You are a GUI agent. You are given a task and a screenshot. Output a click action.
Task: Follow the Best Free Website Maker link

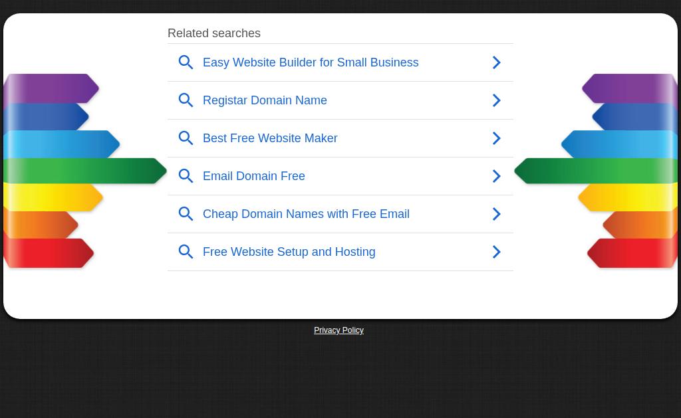(x=270, y=138)
